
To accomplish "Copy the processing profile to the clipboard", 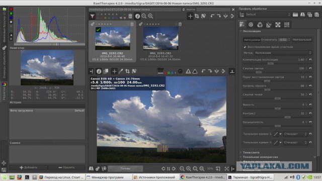I will tap(310, 15).
